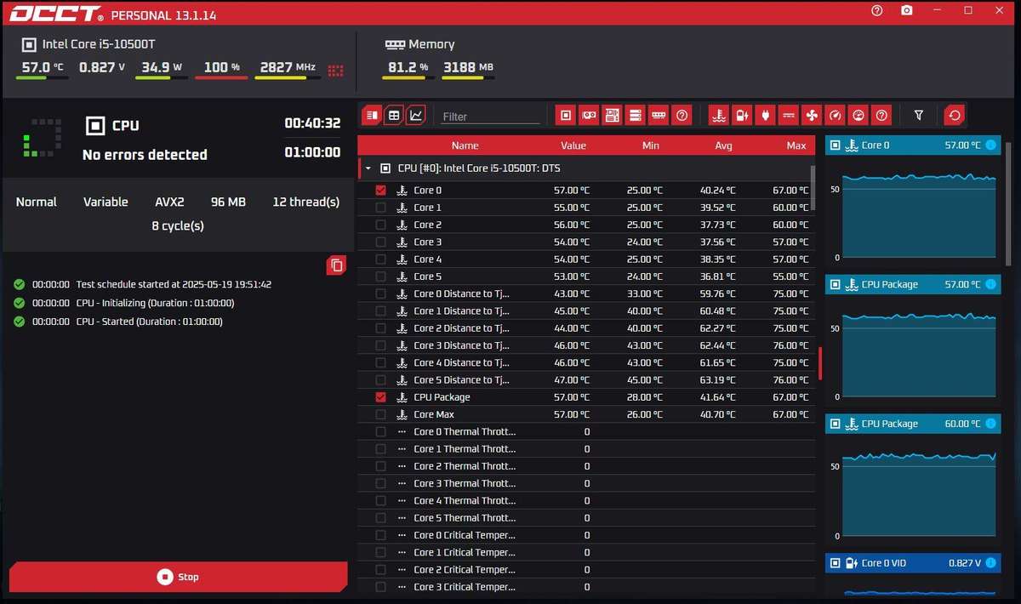
Task: Open the help icon in title bar
Action: click(x=877, y=10)
